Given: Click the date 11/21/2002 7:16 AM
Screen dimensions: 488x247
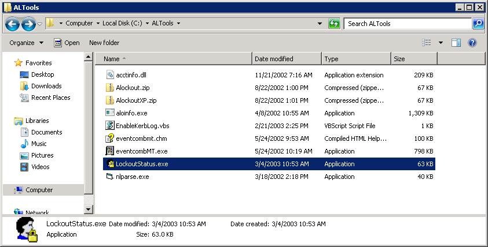Looking at the screenshot, I should [x=283, y=75].
